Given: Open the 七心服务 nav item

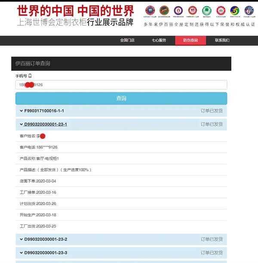Looking at the screenshot, I should (x=159, y=40).
